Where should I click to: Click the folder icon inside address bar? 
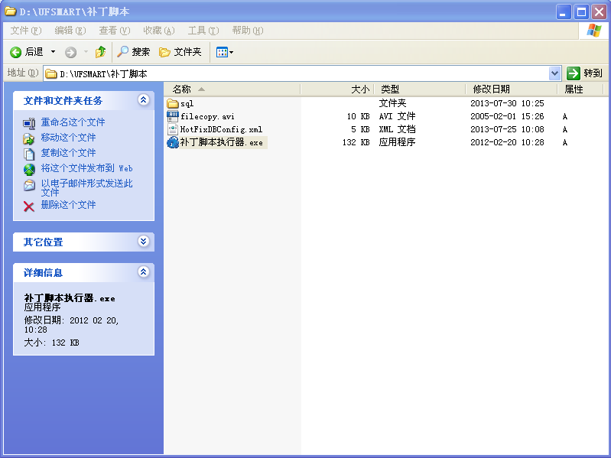coord(51,73)
